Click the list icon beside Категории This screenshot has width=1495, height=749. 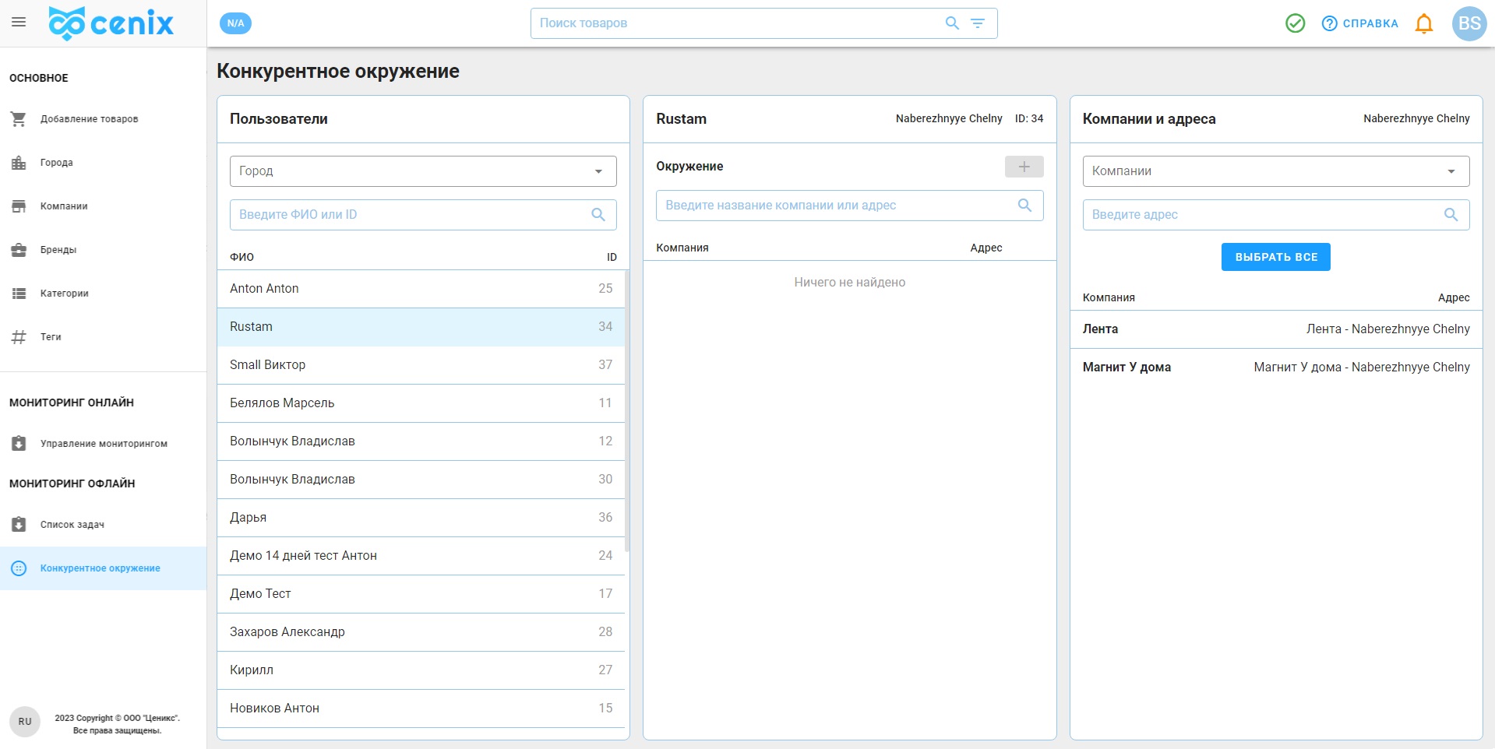click(x=19, y=294)
